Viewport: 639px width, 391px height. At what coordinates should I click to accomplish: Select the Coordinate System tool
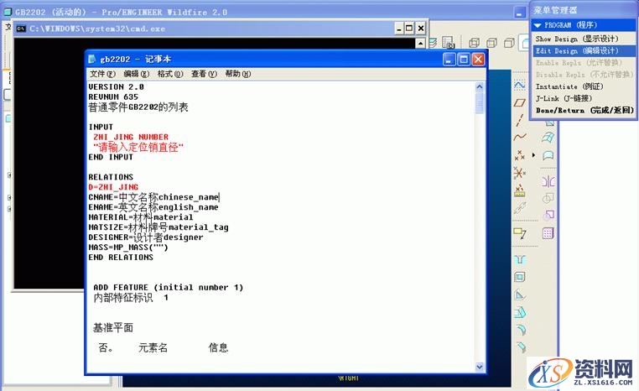(519, 173)
